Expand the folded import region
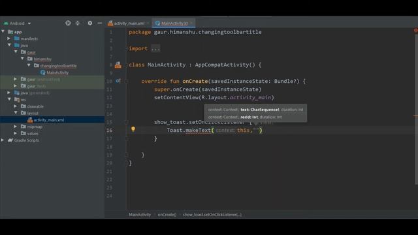 [x=155, y=48]
